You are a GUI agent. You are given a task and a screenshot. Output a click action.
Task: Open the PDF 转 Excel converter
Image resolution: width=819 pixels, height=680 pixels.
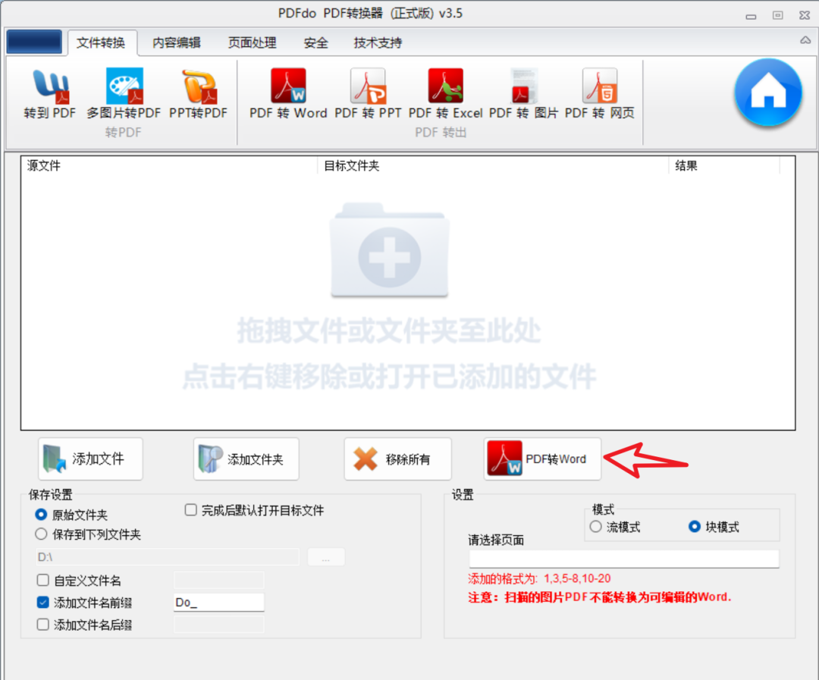point(446,94)
